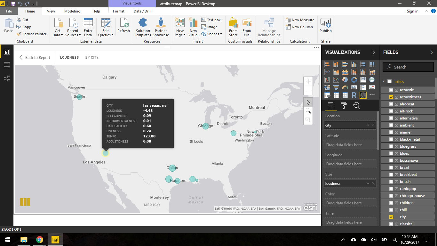Open the Shapes dropdown
This screenshot has height=246, width=437.
pos(211,34)
